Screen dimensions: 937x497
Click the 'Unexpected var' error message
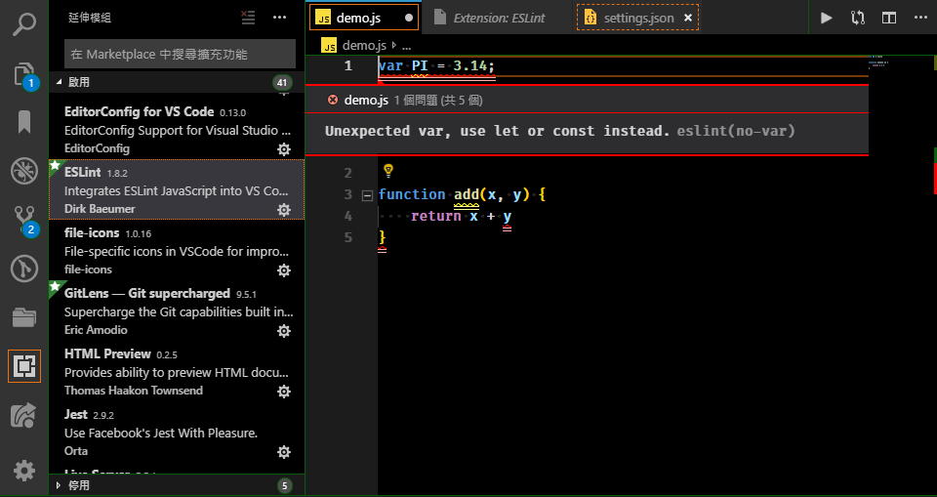pos(498,131)
